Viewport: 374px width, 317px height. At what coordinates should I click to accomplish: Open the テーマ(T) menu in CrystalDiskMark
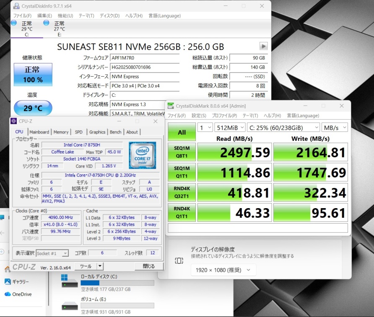click(x=250, y=116)
